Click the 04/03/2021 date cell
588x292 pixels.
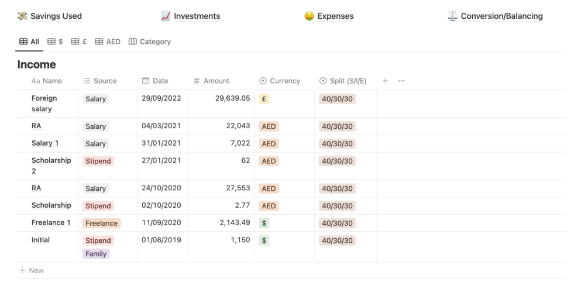tap(161, 126)
